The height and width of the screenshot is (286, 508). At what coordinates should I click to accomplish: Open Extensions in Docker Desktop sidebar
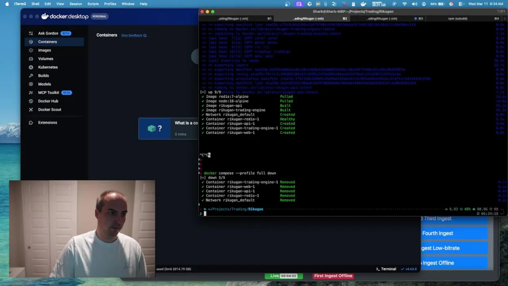point(53,122)
